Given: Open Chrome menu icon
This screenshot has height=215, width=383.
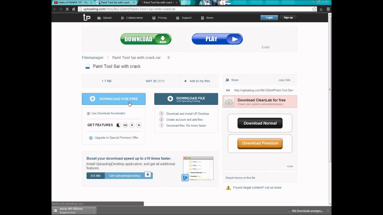Looking at the screenshot, I should [328, 9].
